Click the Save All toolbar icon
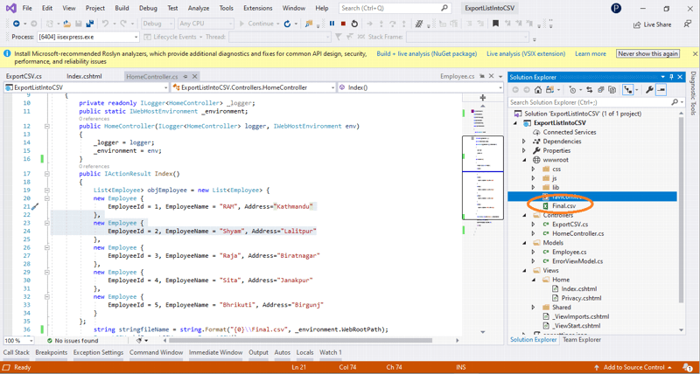700x374 pixels. click(90, 24)
